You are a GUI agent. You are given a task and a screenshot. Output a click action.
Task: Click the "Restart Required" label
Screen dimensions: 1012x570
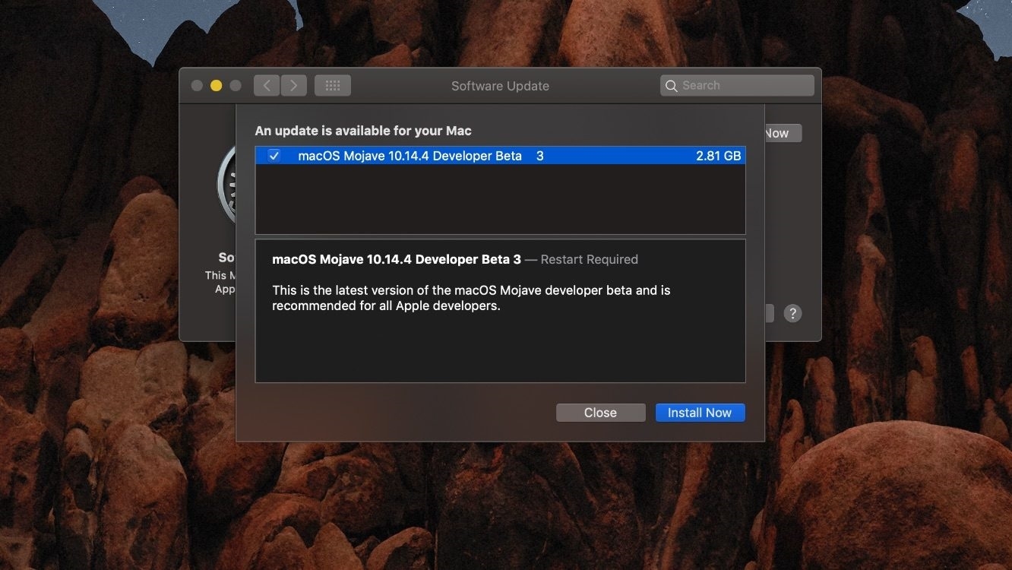coord(590,259)
